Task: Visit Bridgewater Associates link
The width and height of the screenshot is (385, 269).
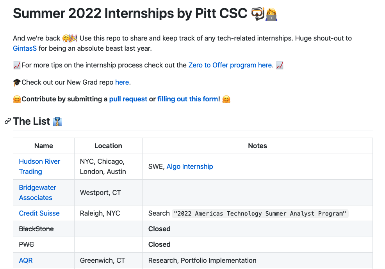Action: [x=37, y=193]
